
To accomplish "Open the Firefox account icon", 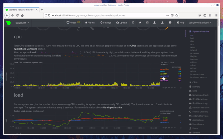I will (210, 15).
